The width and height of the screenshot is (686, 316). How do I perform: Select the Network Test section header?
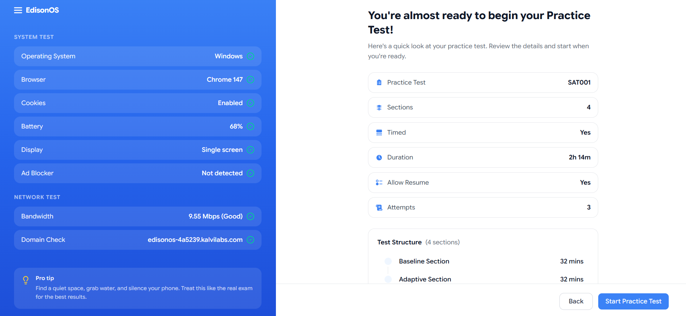pyautogui.click(x=37, y=197)
